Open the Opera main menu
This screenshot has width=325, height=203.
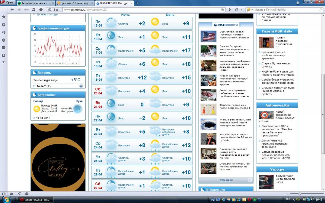[8, 3]
